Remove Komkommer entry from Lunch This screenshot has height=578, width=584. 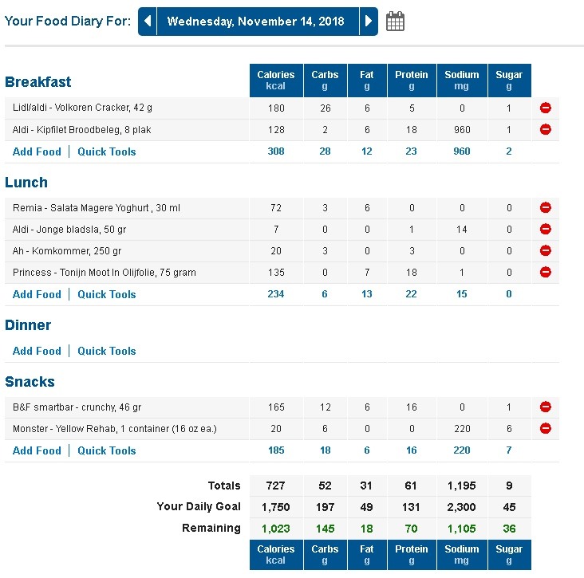click(546, 250)
